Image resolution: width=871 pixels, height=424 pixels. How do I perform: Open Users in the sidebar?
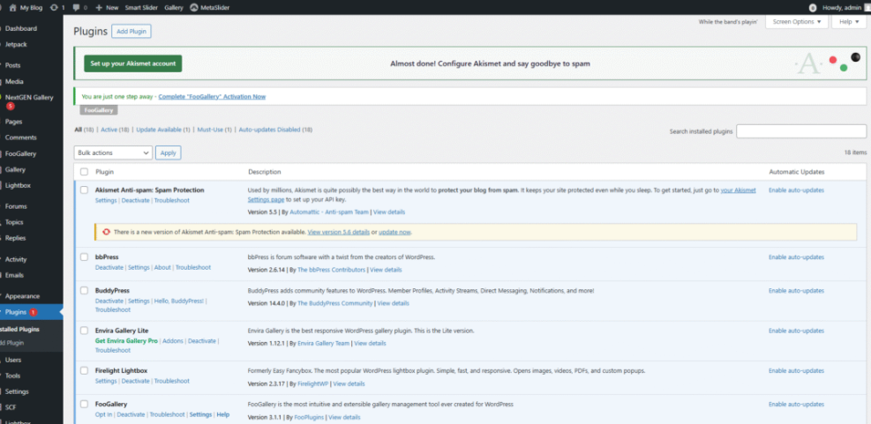point(13,361)
